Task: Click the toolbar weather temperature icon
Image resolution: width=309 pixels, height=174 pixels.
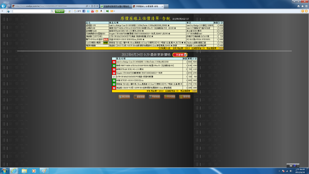Action: tap(78, 11)
